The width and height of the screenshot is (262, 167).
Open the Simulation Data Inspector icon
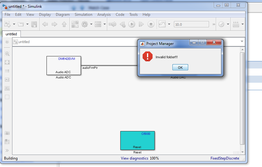(x=162, y=24)
